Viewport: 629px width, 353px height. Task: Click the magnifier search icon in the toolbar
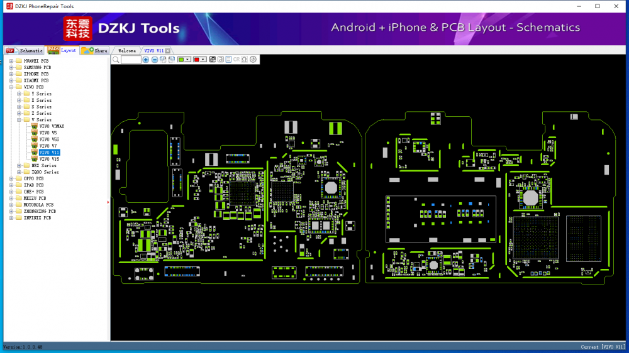(x=116, y=60)
